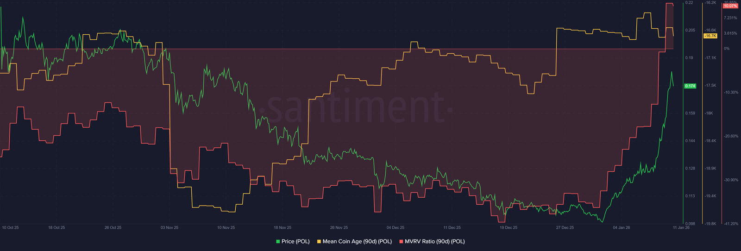Viewport: 741px width, 251px height.
Task: Click the 04 Jan 26 date label
Action: (622, 228)
